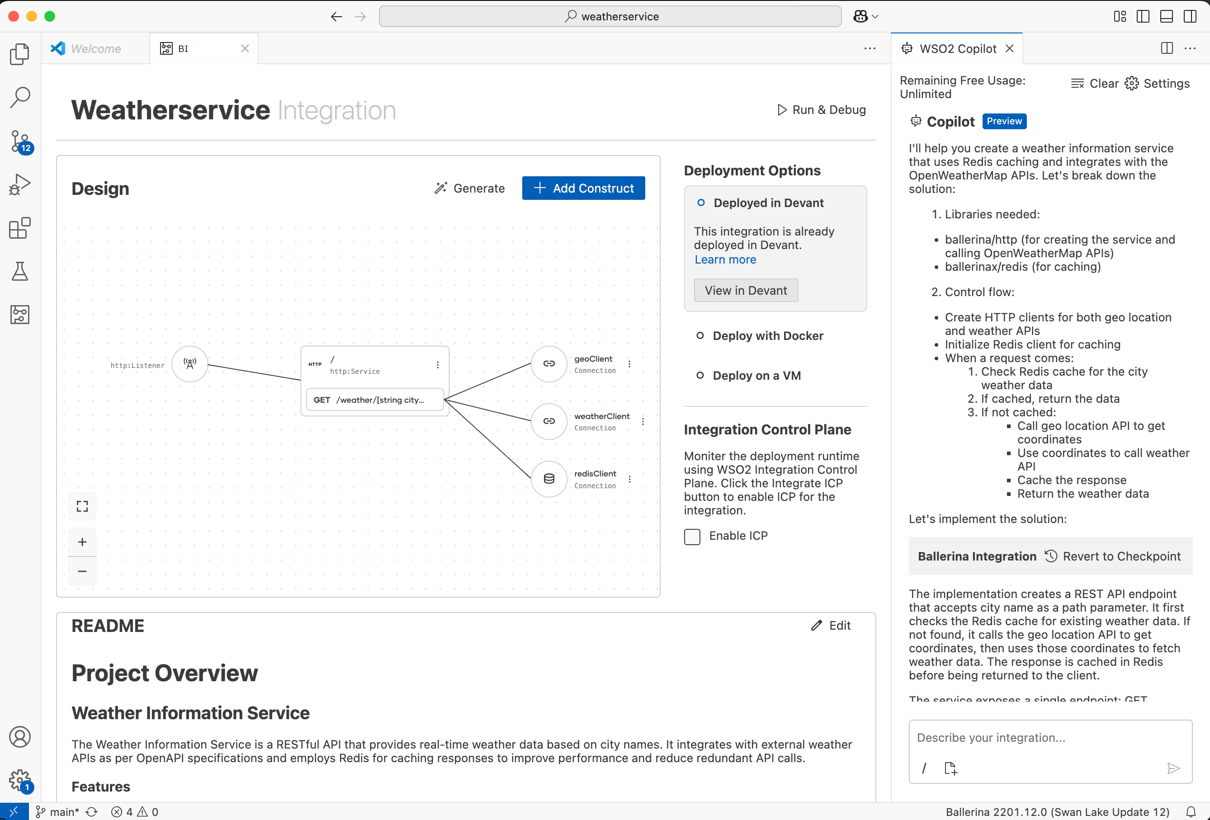
Task: Click the View in Devant button
Action: click(746, 290)
